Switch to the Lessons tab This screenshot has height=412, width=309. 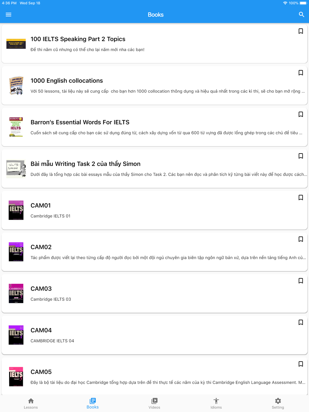pos(31,403)
